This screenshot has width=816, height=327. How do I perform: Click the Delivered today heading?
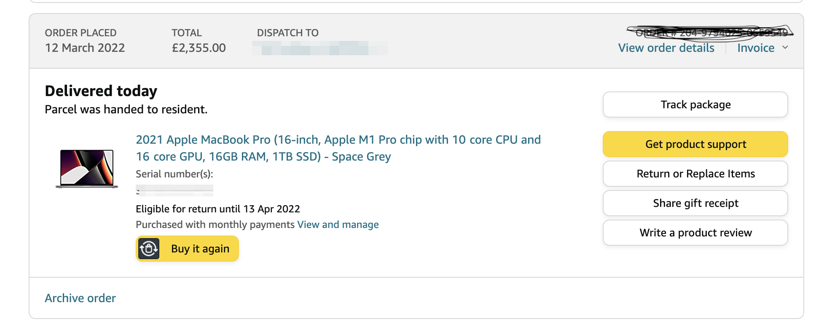pyautogui.click(x=101, y=91)
